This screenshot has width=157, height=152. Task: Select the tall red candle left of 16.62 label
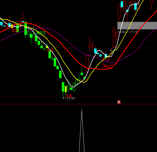click(x=114, y=38)
